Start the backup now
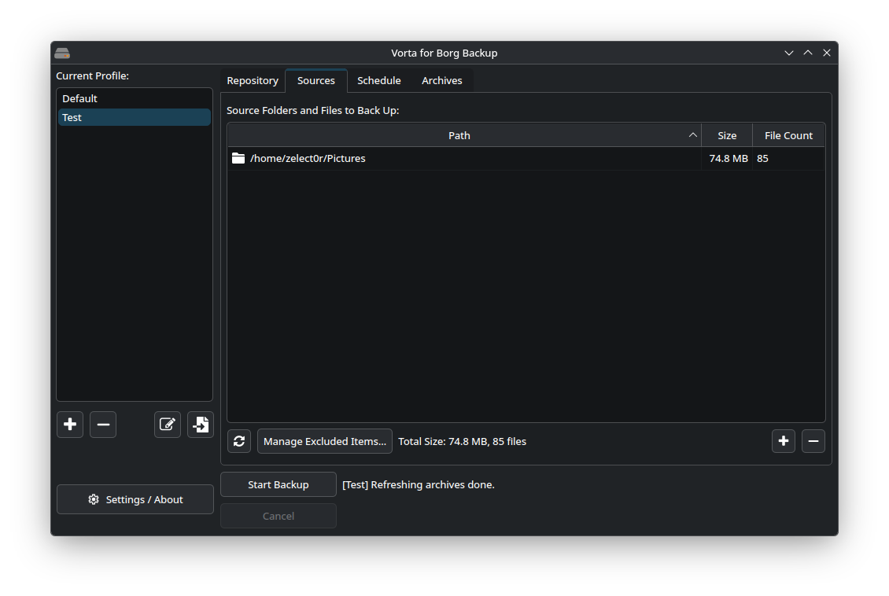The image size is (889, 596). tap(279, 484)
